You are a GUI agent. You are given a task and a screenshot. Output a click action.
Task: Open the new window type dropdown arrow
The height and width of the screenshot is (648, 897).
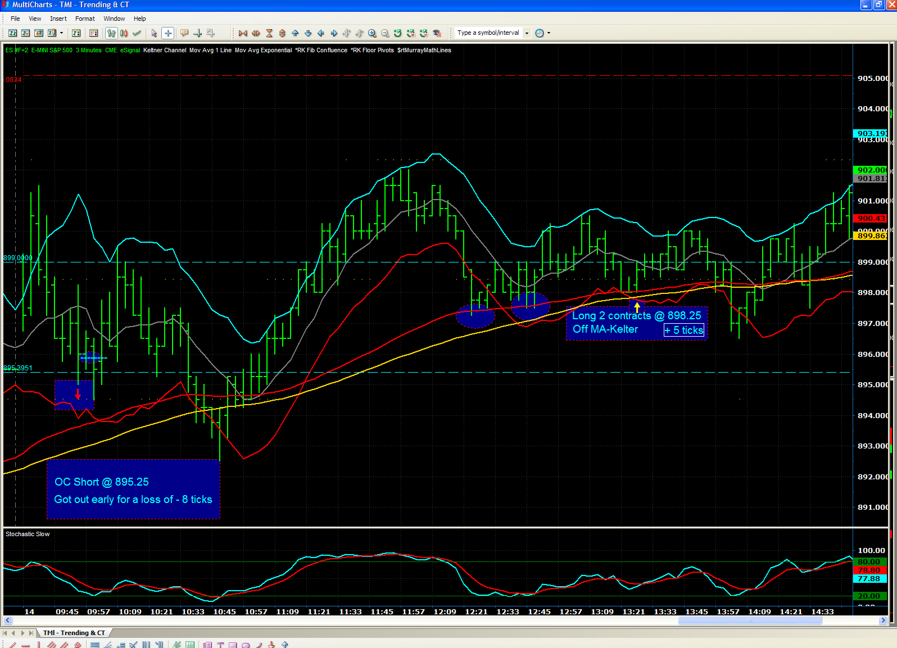pyautogui.click(x=61, y=33)
